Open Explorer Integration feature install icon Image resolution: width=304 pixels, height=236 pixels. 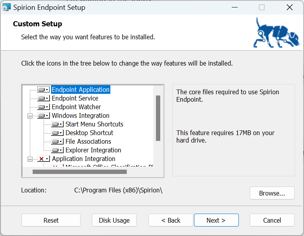(57, 150)
